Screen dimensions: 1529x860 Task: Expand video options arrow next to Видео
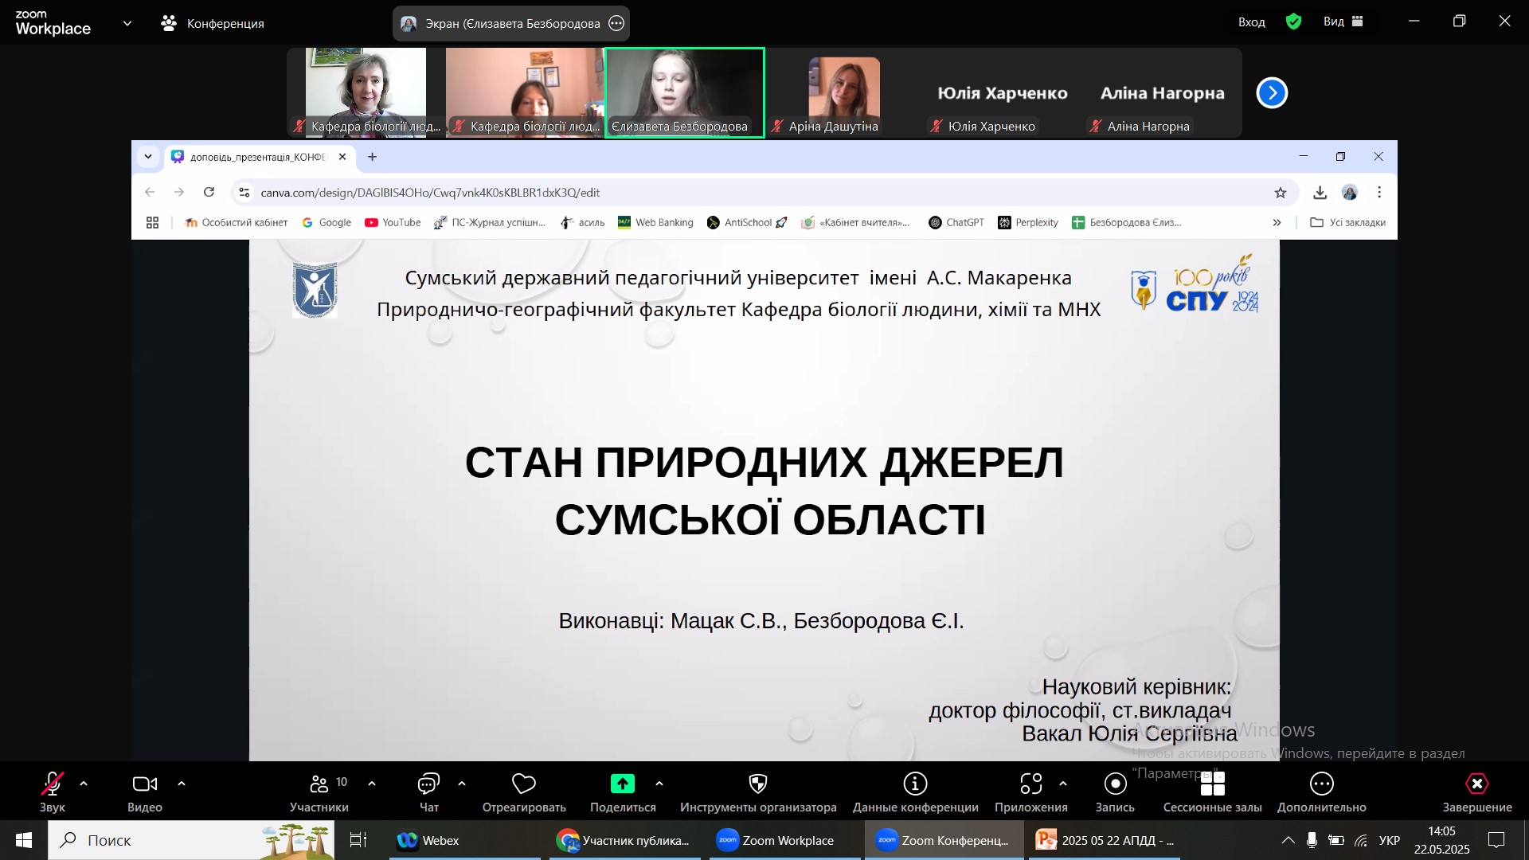[182, 784]
